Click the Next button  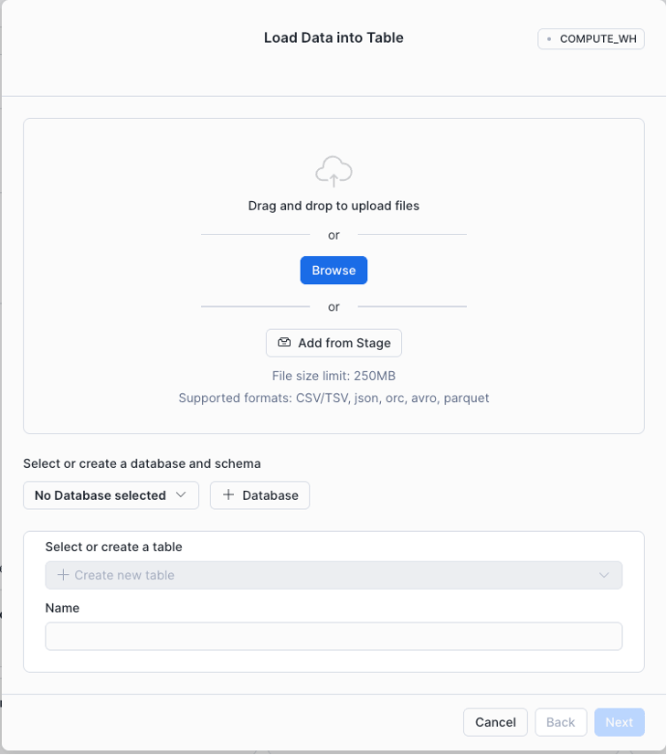(619, 721)
